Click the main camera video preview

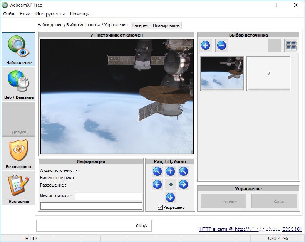tap(117, 96)
